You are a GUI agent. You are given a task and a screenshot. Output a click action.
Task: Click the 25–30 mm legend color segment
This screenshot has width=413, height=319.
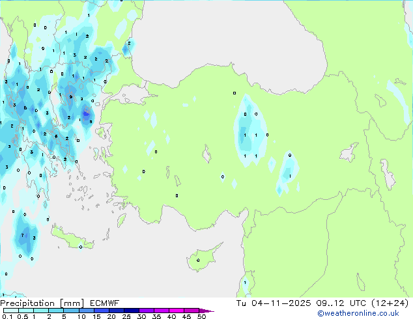(132, 311)
